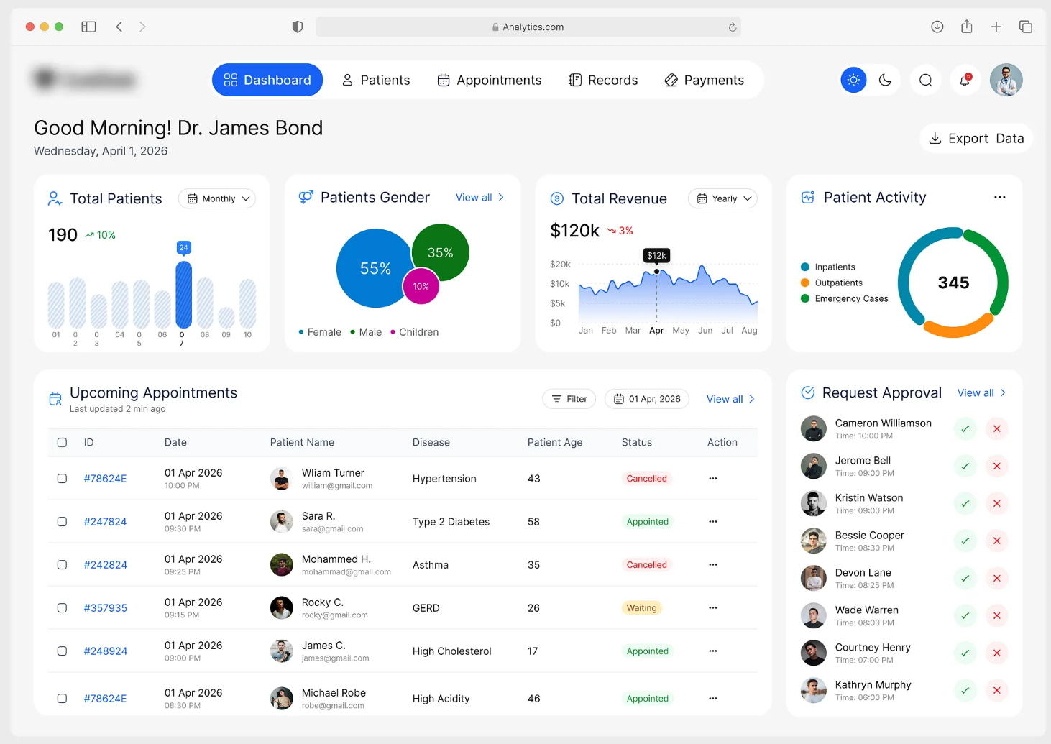Viewport: 1051px width, 744px height.
Task: Click the search magnifier icon
Action: coord(925,80)
